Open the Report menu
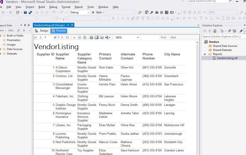246x155 pixels. [x=79, y=7]
